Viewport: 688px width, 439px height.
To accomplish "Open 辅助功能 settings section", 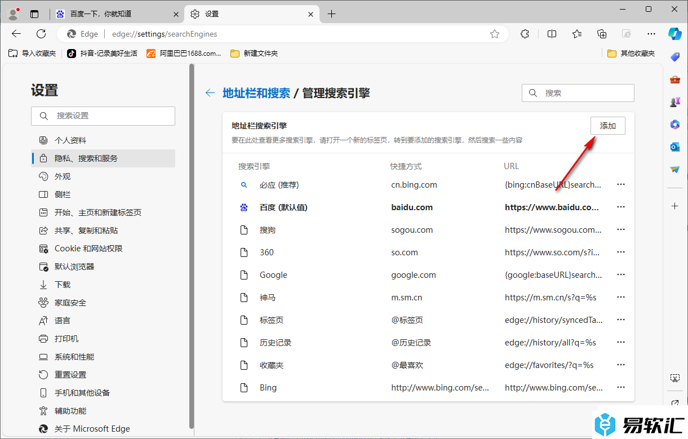I will (103, 411).
